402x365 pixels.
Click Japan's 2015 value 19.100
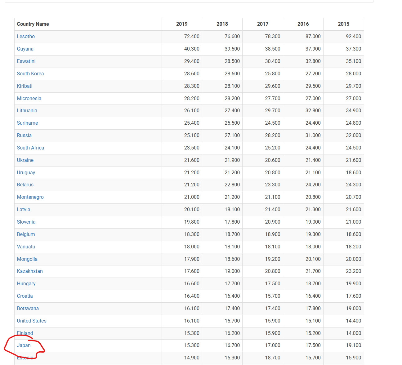pos(353,345)
